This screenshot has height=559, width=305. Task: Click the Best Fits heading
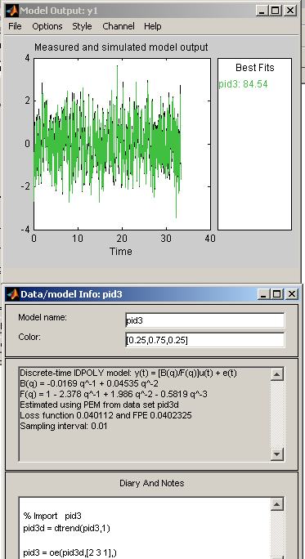254,68
